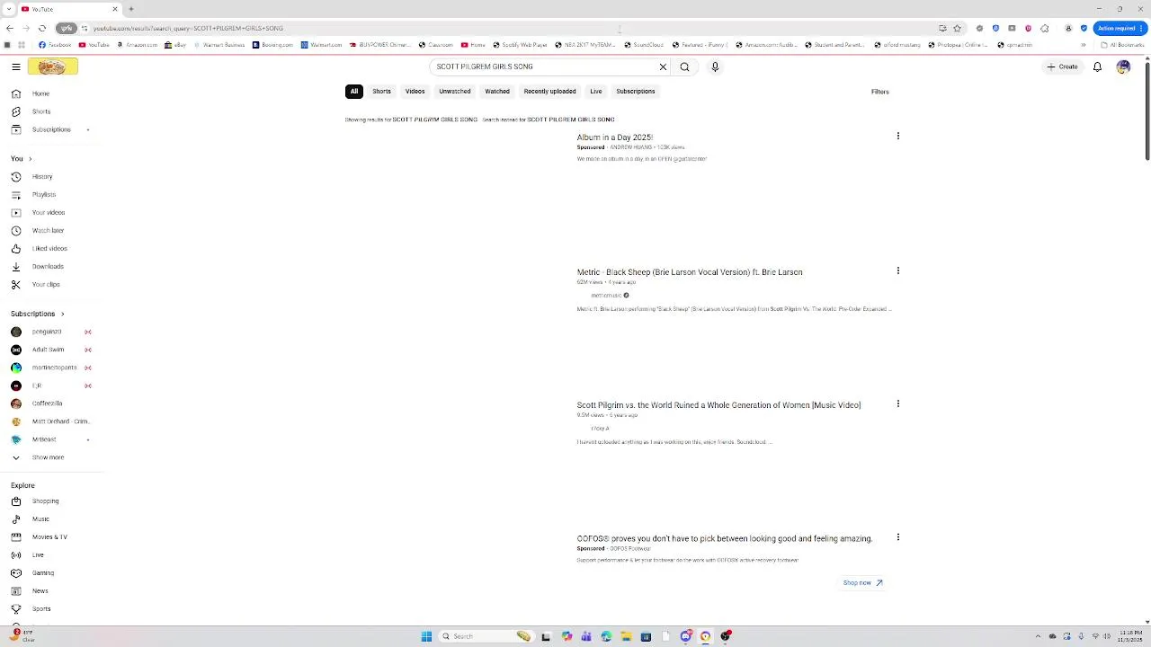Image resolution: width=1151 pixels, height=647 pixels.
Task: Search instead for SCOTT PILGREM GIRLS SONG
Action: pyautogui.click(x=571, y=120)
